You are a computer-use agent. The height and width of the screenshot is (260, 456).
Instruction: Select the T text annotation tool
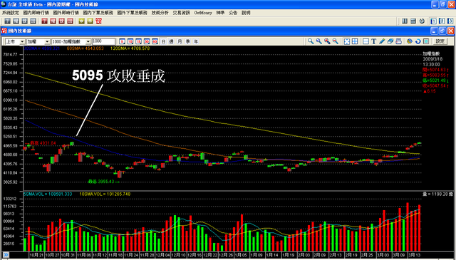374,41
